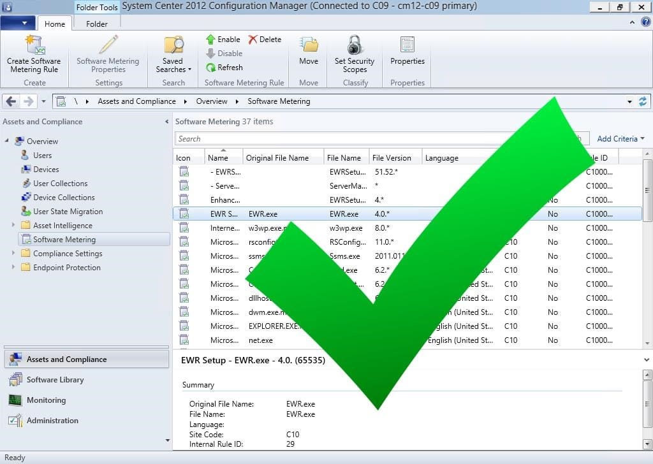Sort by Original File Name column
This screenshot has height=464, width=653.
283,157
